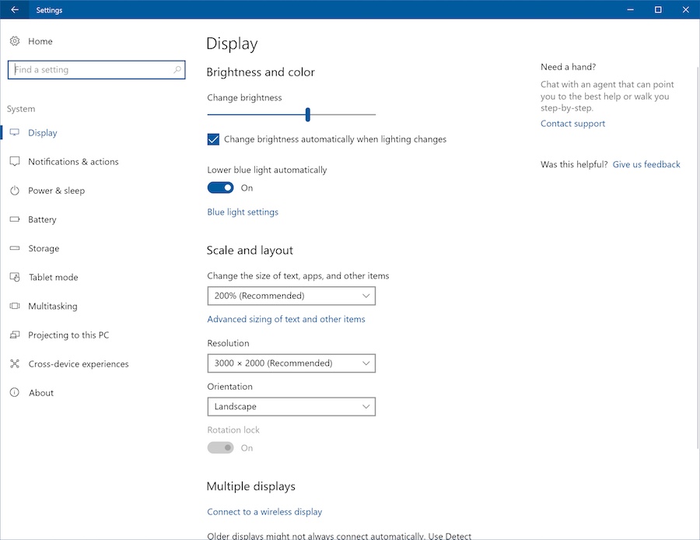The image size is (700, 540).
Task: Open the text size scaling dropdown
Action: (291, 296)
